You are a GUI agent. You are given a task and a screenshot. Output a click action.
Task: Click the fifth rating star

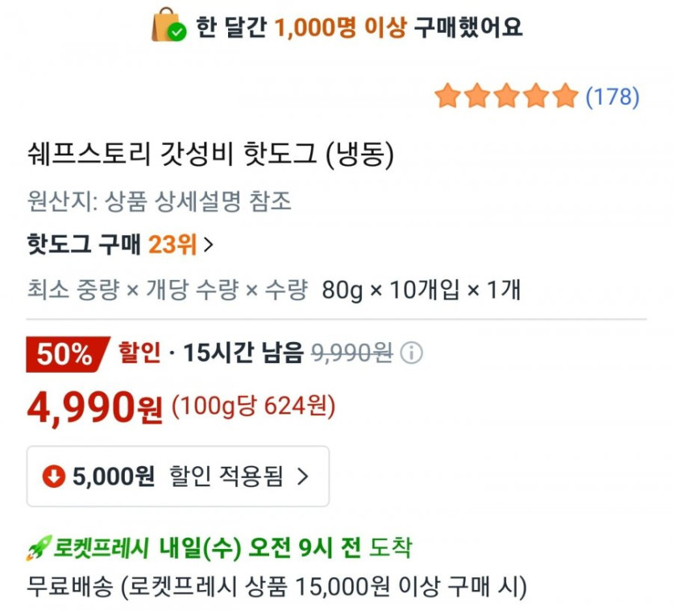point(566,97)
